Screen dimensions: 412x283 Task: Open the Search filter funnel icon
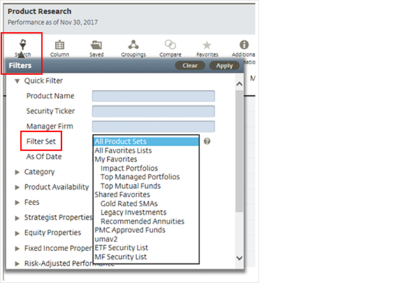(23, 45)
